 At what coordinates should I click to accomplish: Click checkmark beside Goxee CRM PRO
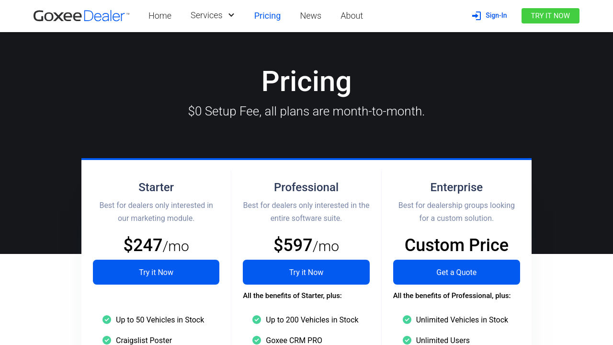(x=257, y=340)
